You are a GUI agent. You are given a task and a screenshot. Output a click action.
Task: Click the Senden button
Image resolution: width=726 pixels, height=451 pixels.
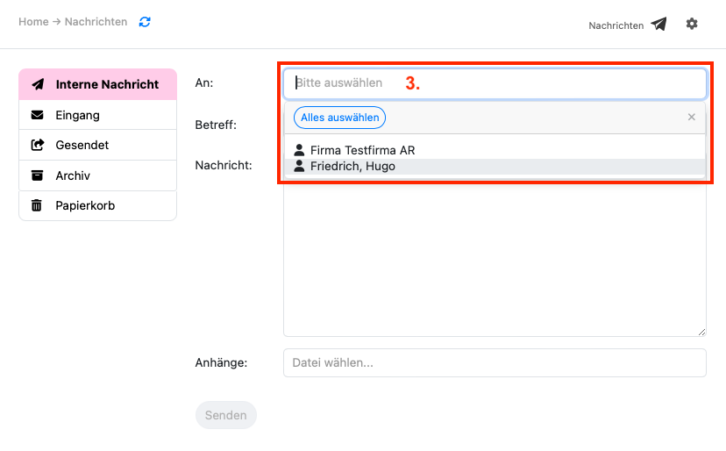coord(225,415)
